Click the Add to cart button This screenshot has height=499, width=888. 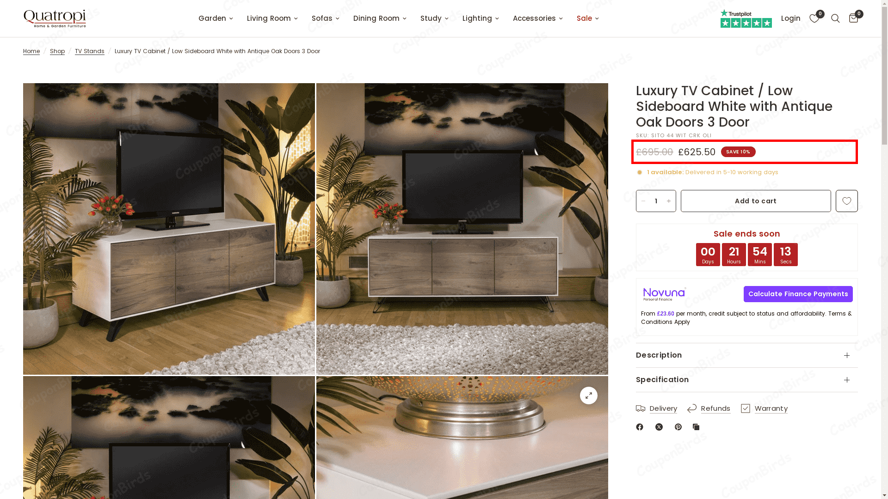[756, 201]
